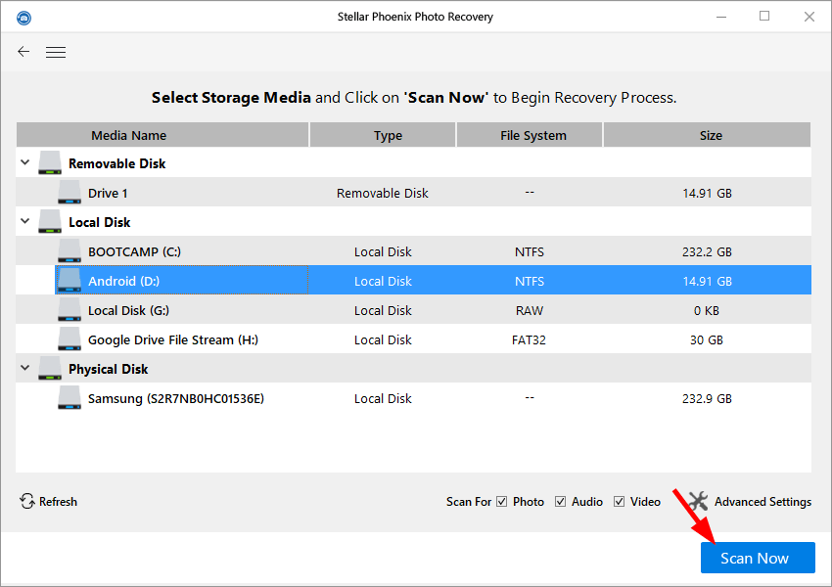Viewport: 832px width, 587px height.
Task: Select the bold Local Disk group label
Action: pyautogui.click(x=100, y=223)
